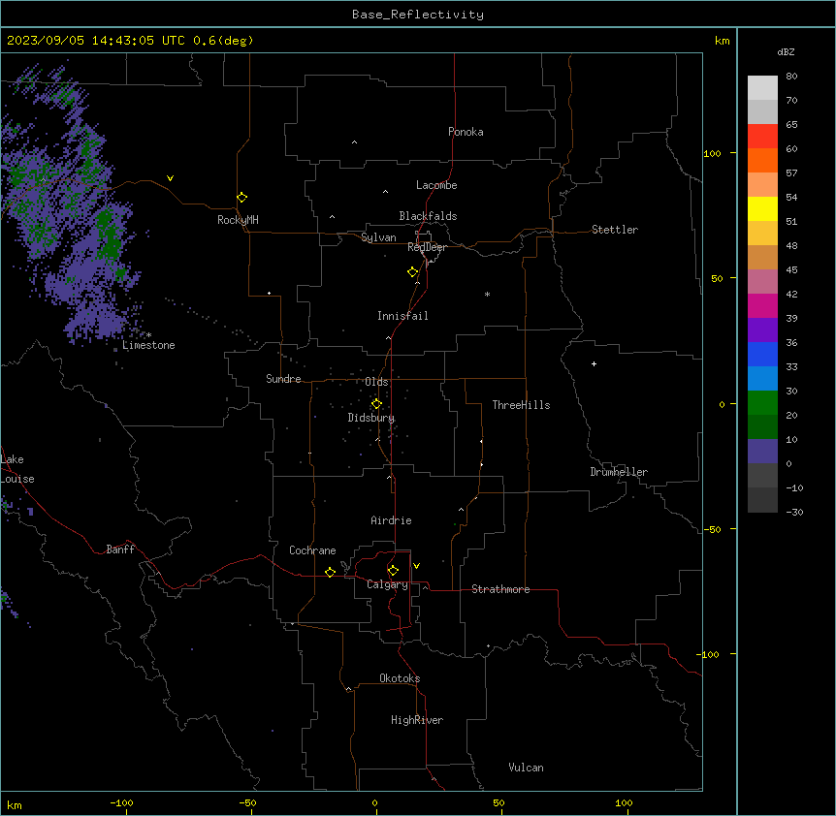The height and width of the screenshot is (816, 836).
Task: Select the yellow diamond marker south of RedDeer
Action: tap(413, 272)
